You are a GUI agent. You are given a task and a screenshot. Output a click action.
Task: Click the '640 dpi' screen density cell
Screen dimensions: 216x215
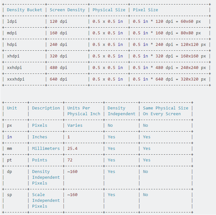tap(58, 79)
